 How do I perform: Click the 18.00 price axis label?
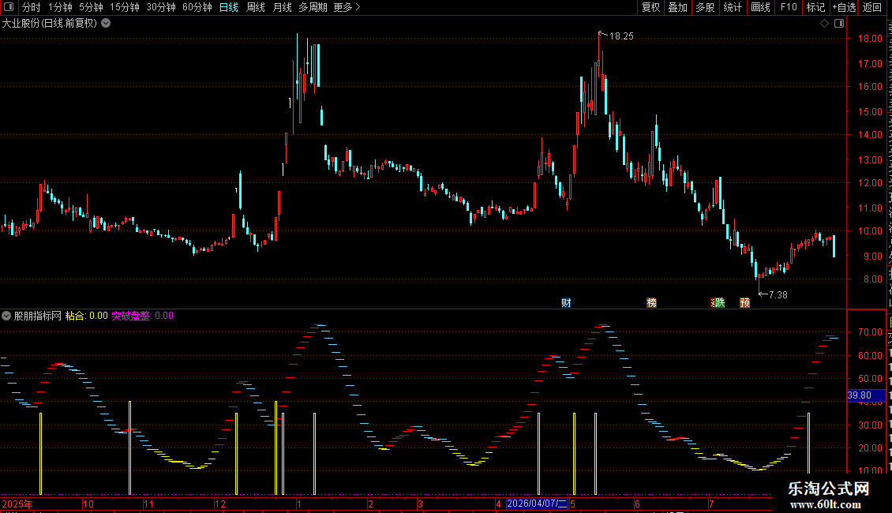click(x=870, y=39)
